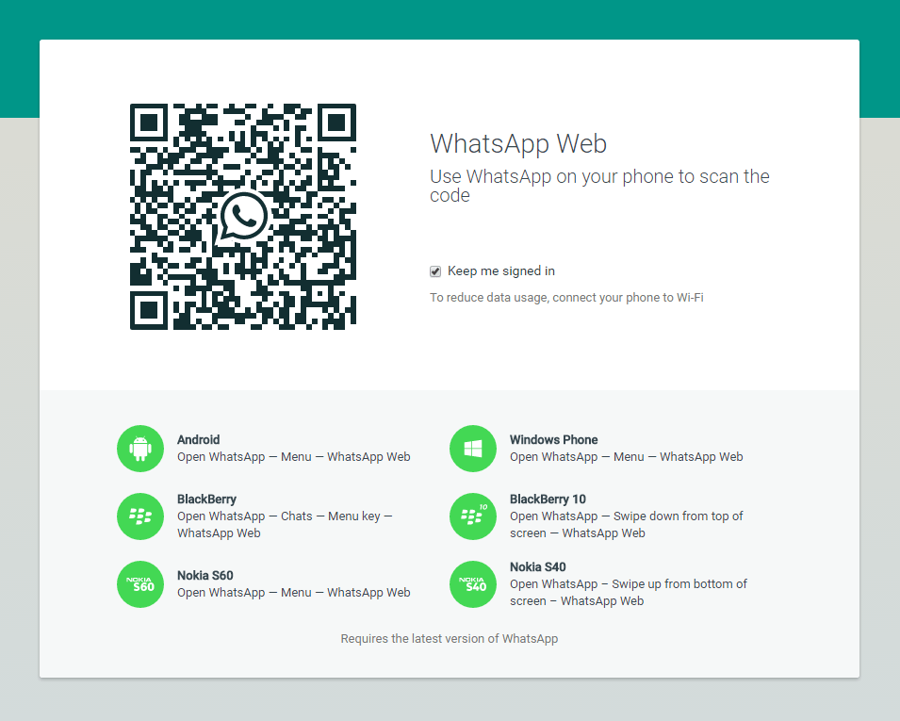
Task: Click the top-left corner marker of QR code
Action: coord(149,123)
